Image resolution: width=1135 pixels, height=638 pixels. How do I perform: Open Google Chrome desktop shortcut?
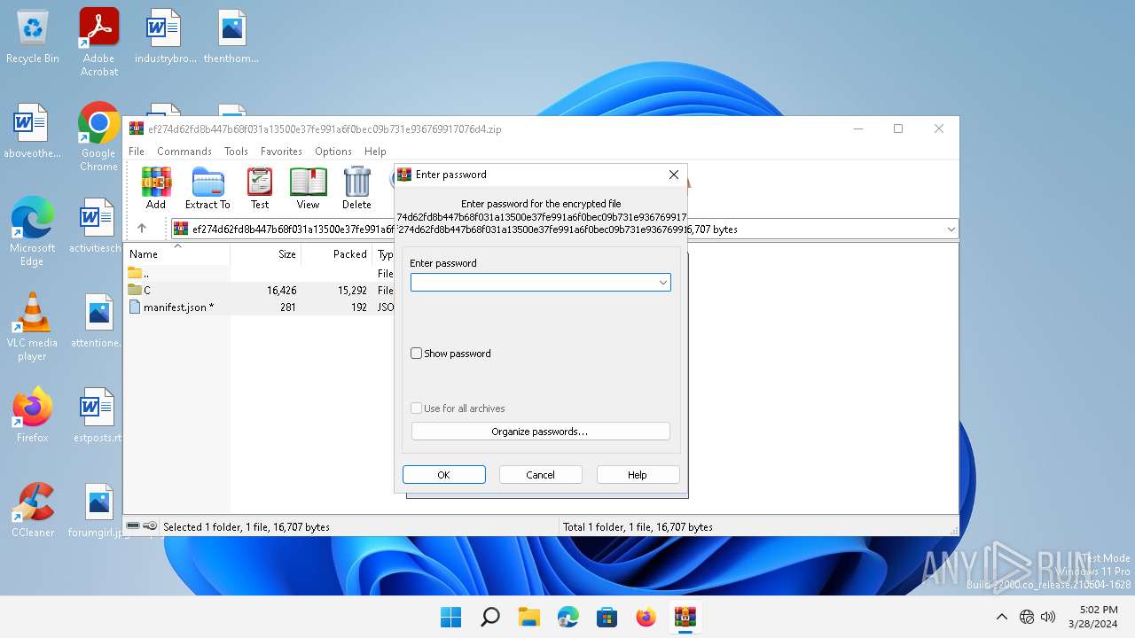(99, 136)
